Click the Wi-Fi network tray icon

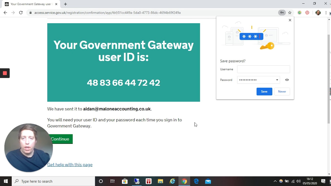[293, 181]
